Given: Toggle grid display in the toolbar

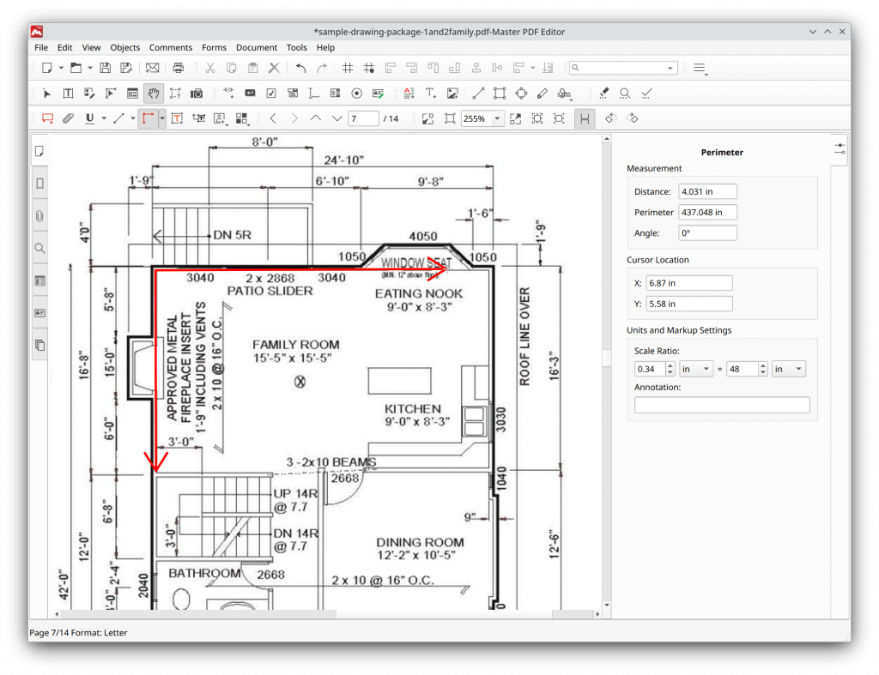Looking at the screenshot, I should point(348,67).
